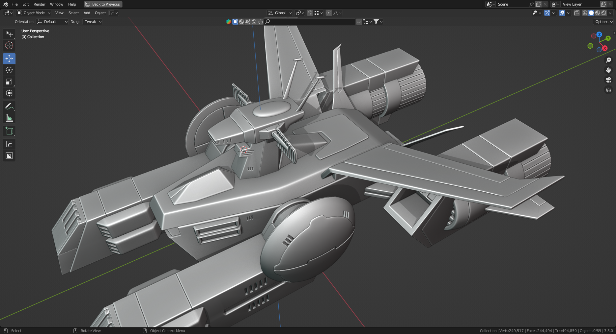This screenshot has height=334, width=616.
Task: Click the material sphere filter icon
Action: 241,22
